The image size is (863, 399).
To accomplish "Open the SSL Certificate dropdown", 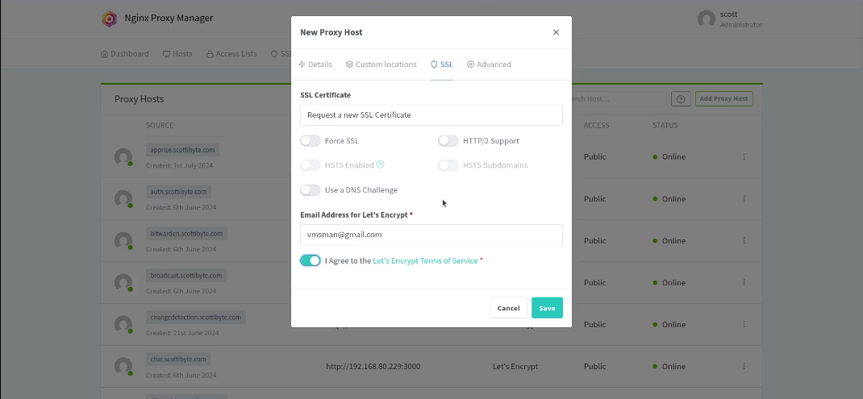I will (x=431, y=114).
